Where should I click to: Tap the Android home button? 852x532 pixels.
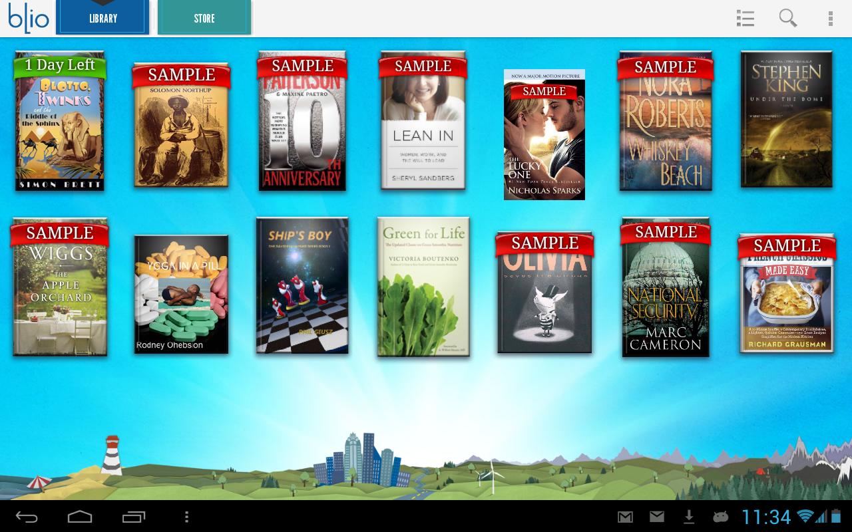80,517
